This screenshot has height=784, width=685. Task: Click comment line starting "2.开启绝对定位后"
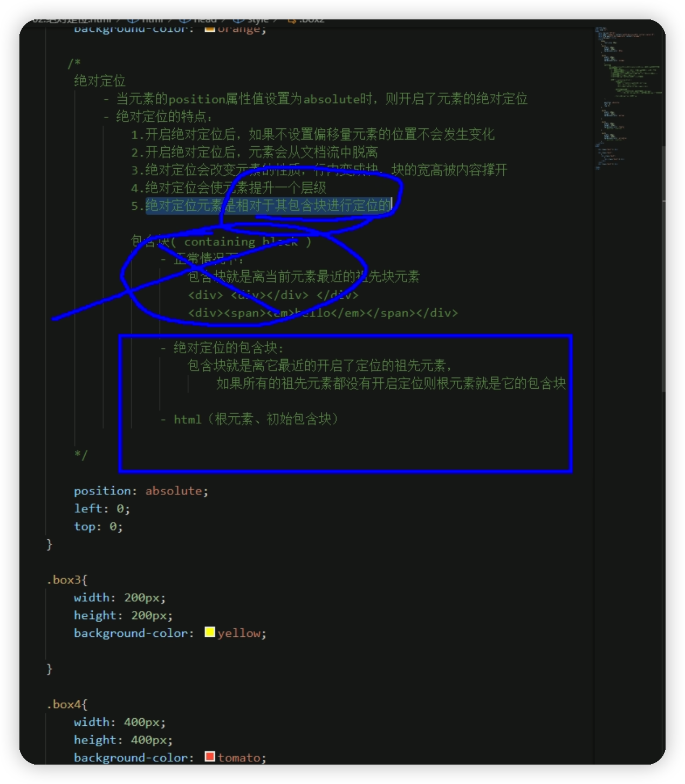[255, 152]
